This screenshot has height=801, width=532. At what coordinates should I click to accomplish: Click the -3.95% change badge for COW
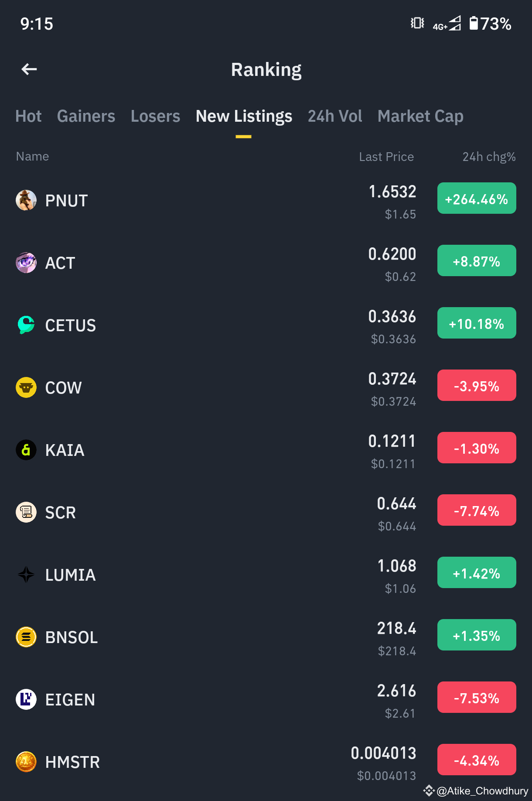(477, 385)
